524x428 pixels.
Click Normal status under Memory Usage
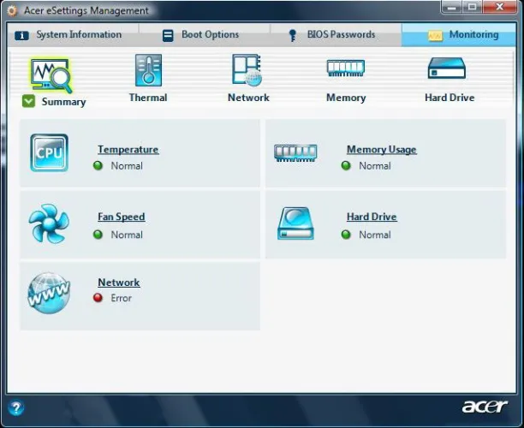point(375,166)
